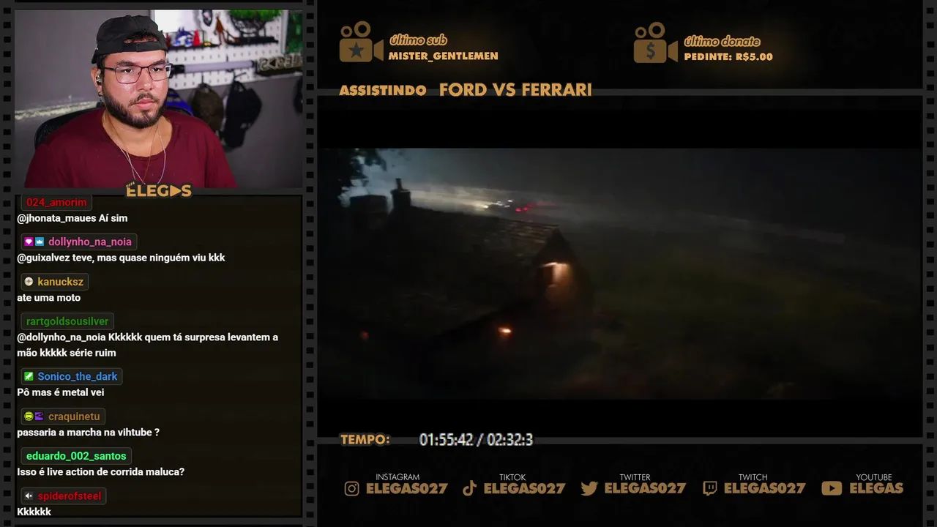Click message 'Isso é live action de corrida maluca?'
The height and width of the screenshot is (527, 937).
pos(100,472)
